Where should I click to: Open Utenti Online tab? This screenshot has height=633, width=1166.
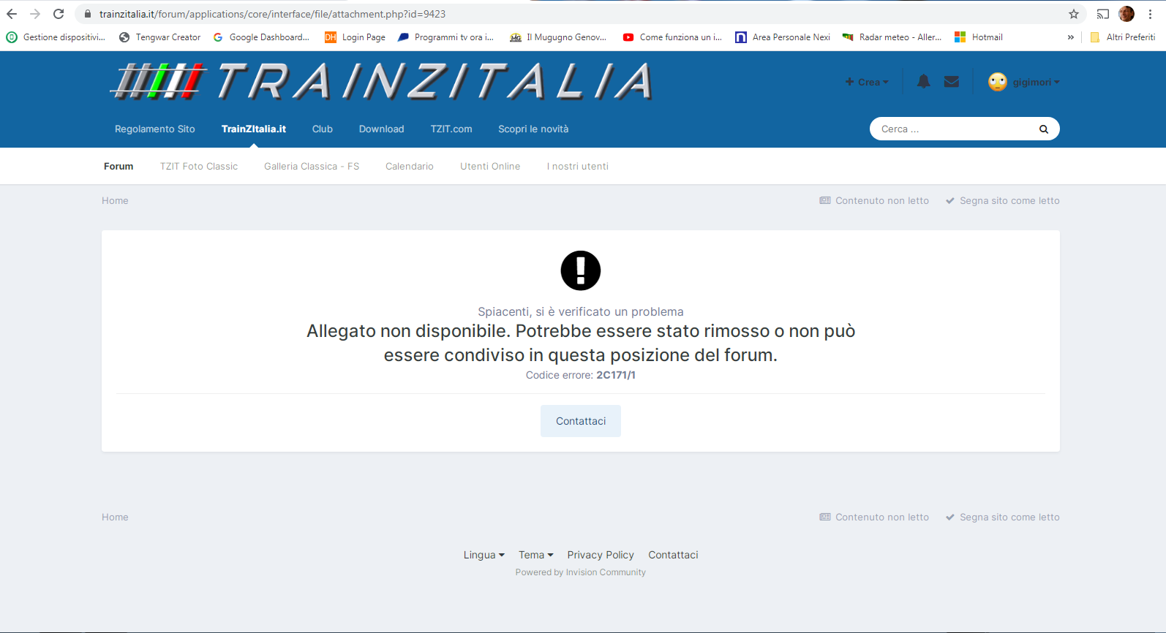(x=490, y=166)
